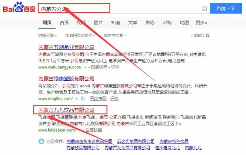246x155 pixels.
Task: Open the 所有网页和文件 filter dropdown
Action: (80, 35)
